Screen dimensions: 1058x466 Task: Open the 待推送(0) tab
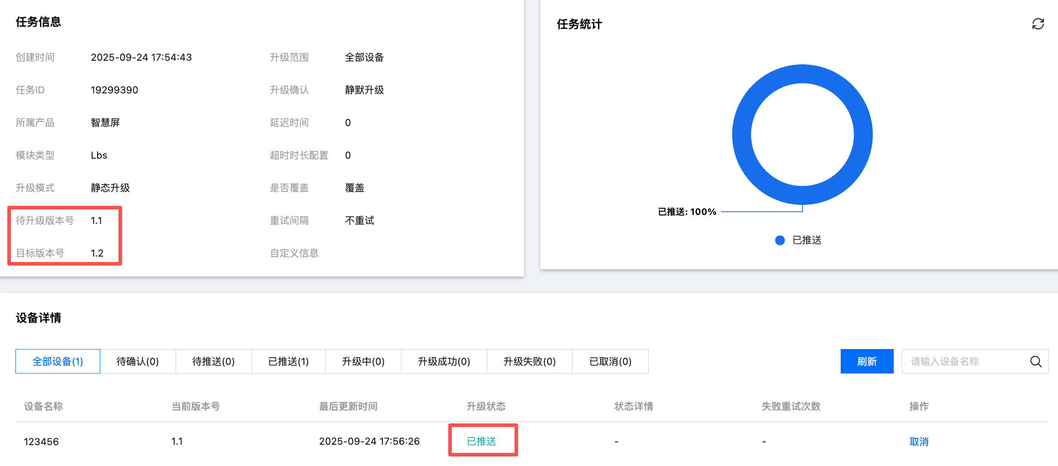pos(213,361)
